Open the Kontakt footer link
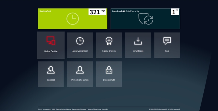The width and height of the screenshot is (218, 111). tap(105, 109)
